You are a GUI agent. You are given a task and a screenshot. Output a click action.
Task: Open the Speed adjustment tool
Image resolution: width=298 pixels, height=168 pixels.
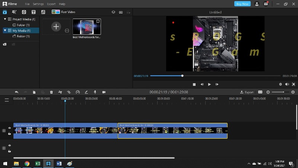click(78, 92)
